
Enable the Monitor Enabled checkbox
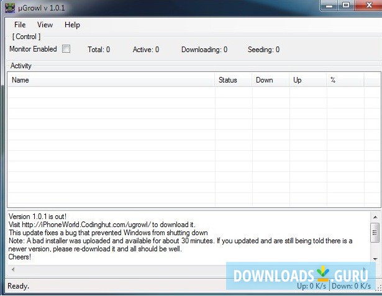pos(66,48)
